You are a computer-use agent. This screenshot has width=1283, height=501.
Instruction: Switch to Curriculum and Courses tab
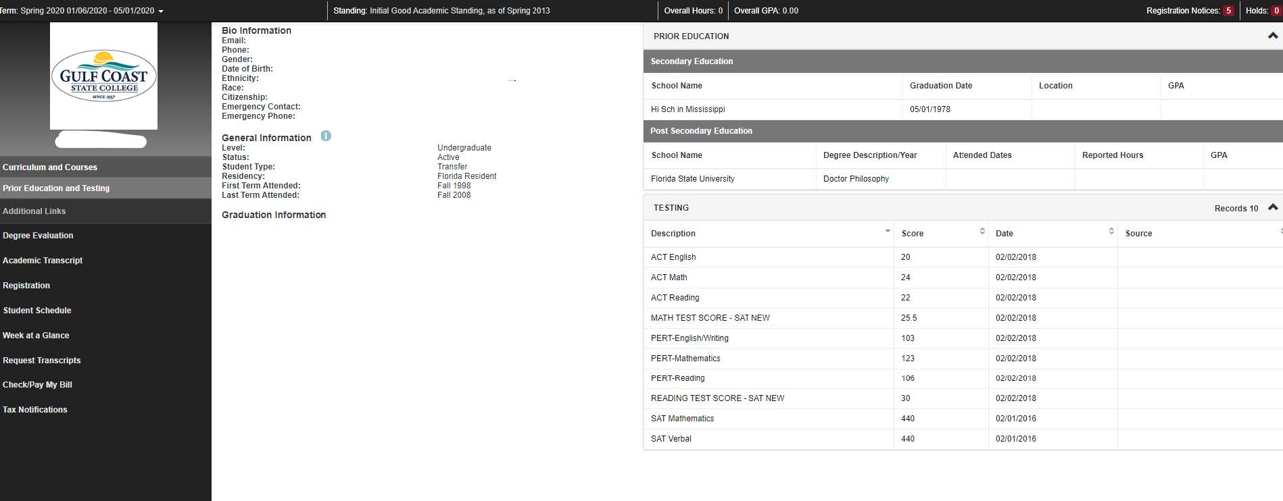50,167
